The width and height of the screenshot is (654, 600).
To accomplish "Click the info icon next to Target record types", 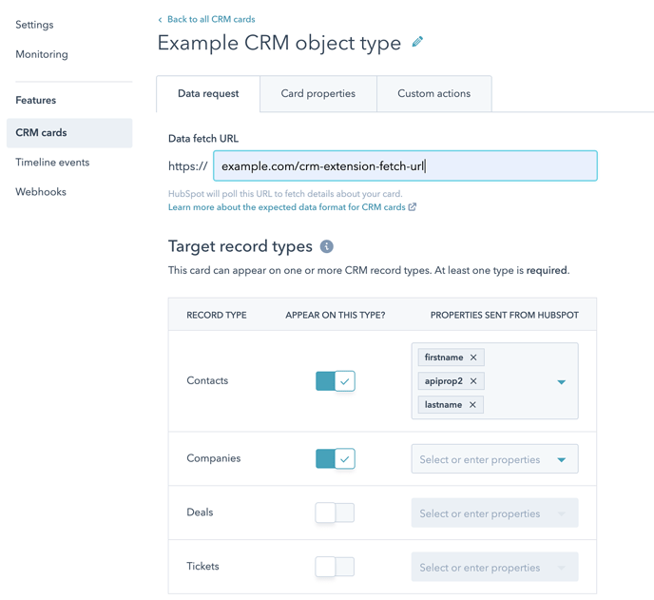I will pos(326,246).
